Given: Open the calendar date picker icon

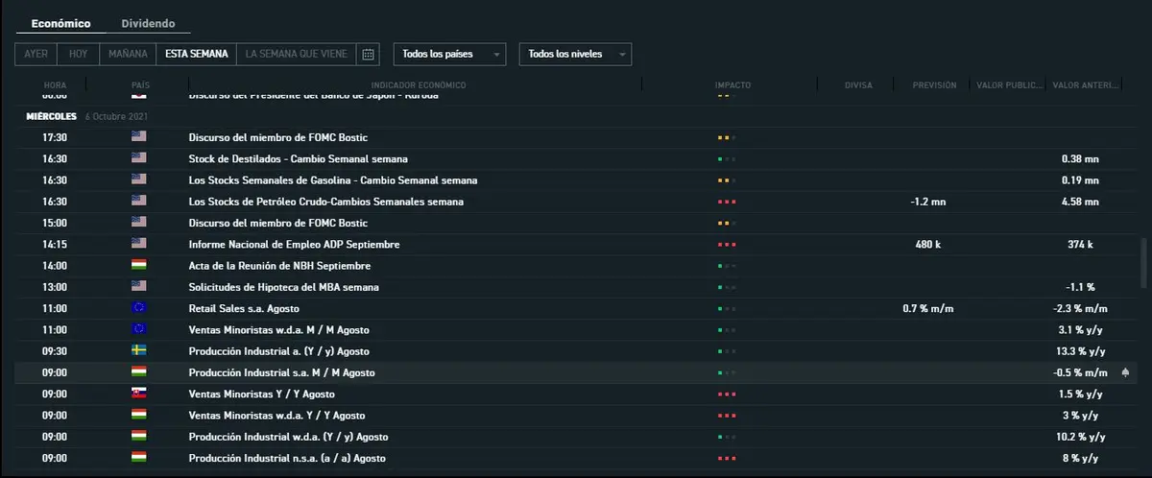Looking at the screenshot, I should pos(368,54).
